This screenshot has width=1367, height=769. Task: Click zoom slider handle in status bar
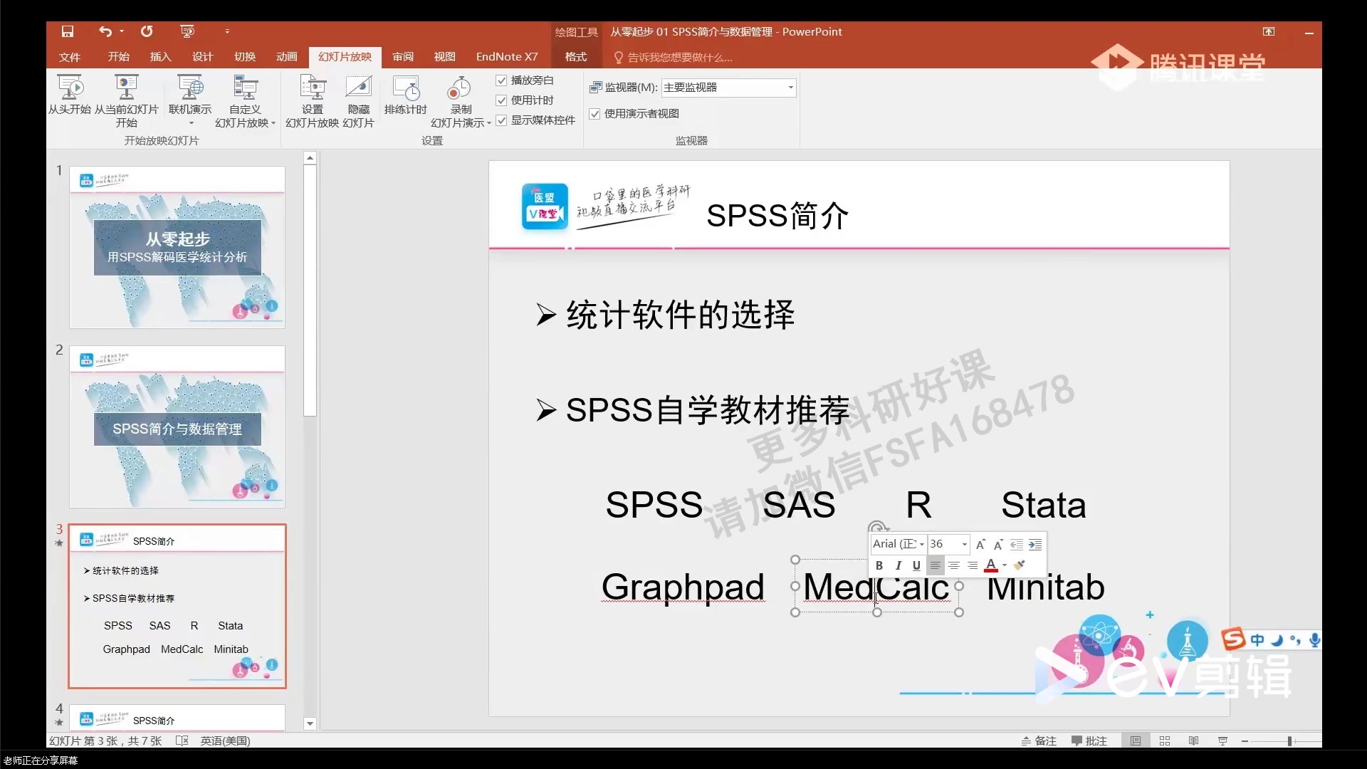point(1289,741)
